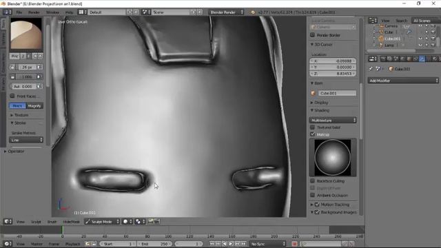Open the Window menu
Screen dimensions: 441x248
(52, 12)
